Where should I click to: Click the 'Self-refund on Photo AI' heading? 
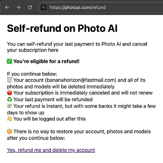[x=62, y=28]
